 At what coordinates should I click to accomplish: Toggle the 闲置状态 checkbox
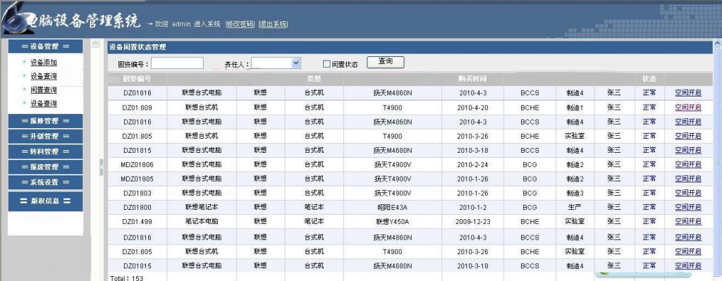coord(326,64)
